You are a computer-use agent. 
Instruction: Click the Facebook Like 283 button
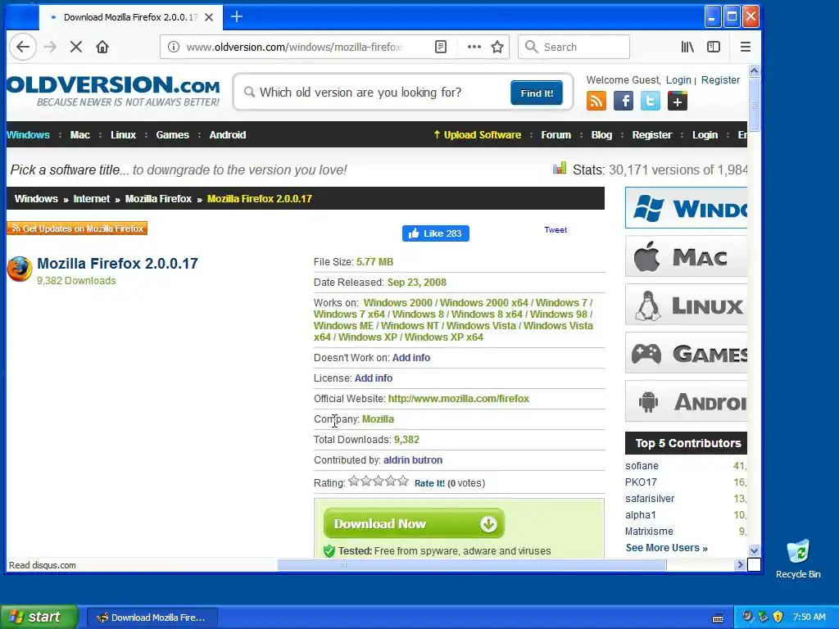click(436, 233)
